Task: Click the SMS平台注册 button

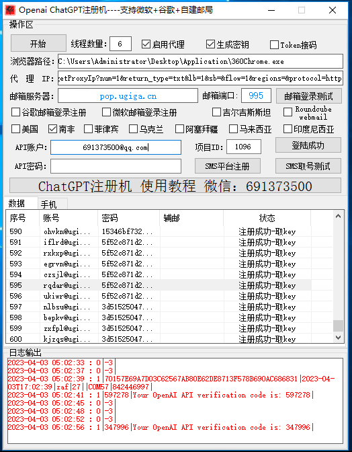Action: pos(228,166)
